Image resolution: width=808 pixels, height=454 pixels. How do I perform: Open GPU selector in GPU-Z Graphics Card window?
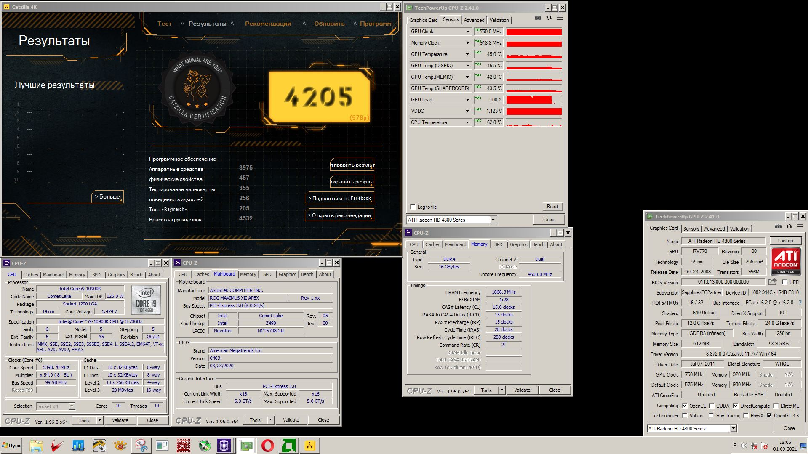pyautogui.click(x=733, y=428)
